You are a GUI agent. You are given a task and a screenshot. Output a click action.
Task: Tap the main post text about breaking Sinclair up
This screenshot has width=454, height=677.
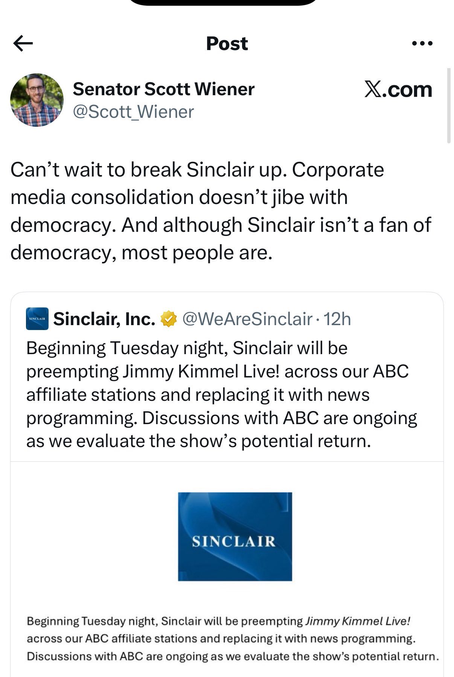221,211
